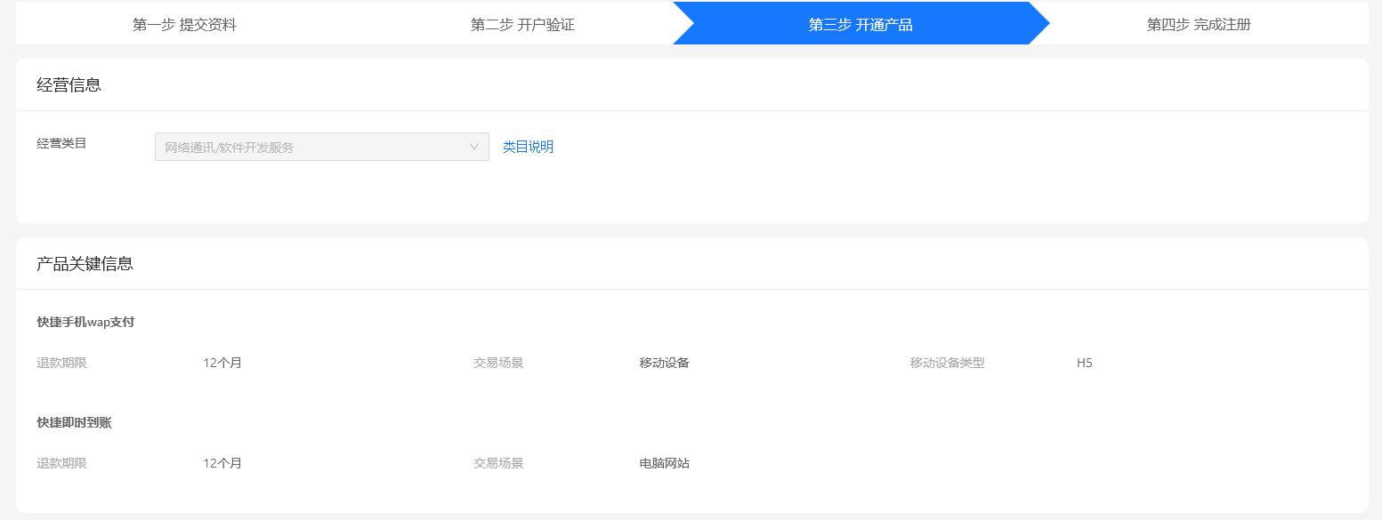
Task: Click the 经营信息 section title
Action: coord(69,85)
